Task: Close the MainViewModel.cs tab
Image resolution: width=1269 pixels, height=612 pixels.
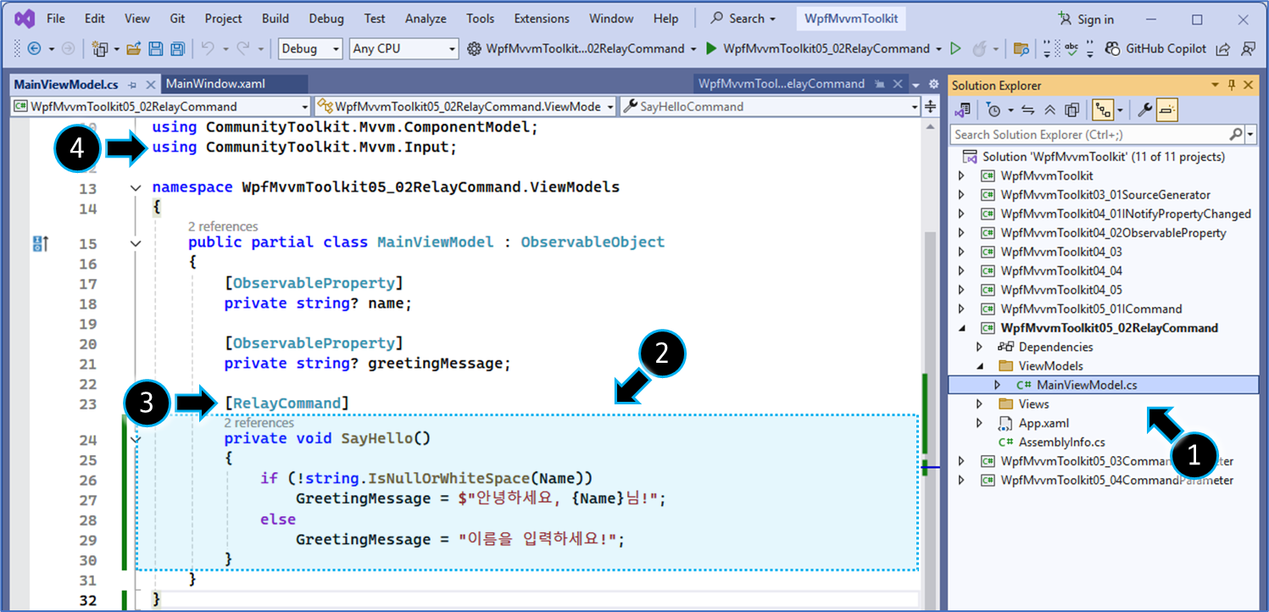Action: point(151,85)
